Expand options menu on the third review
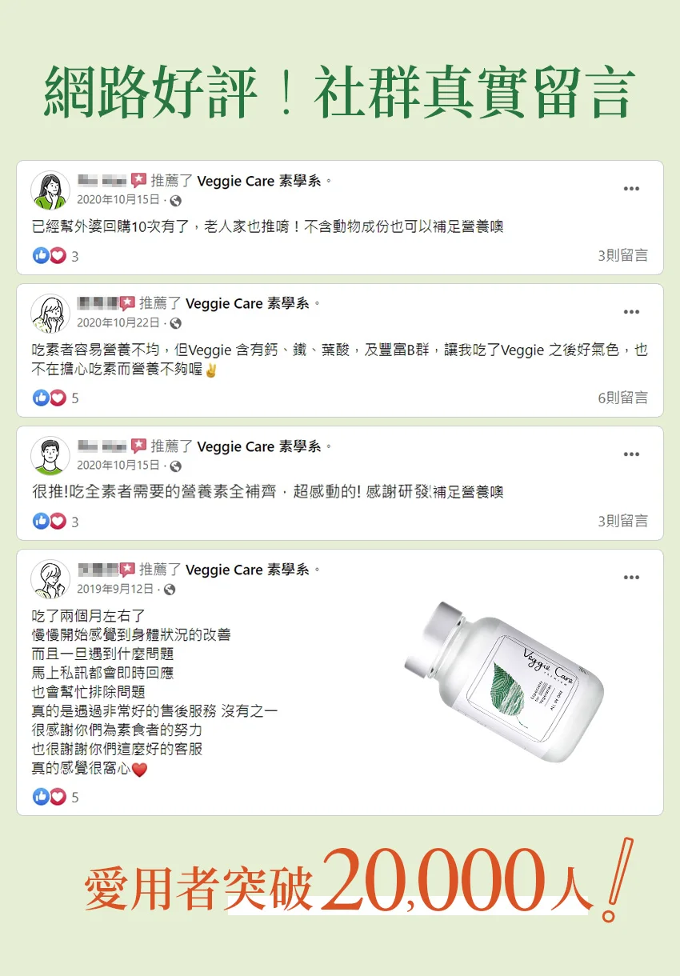The width and height of the screenshot is (680, 976). click(x=631, y=454)
